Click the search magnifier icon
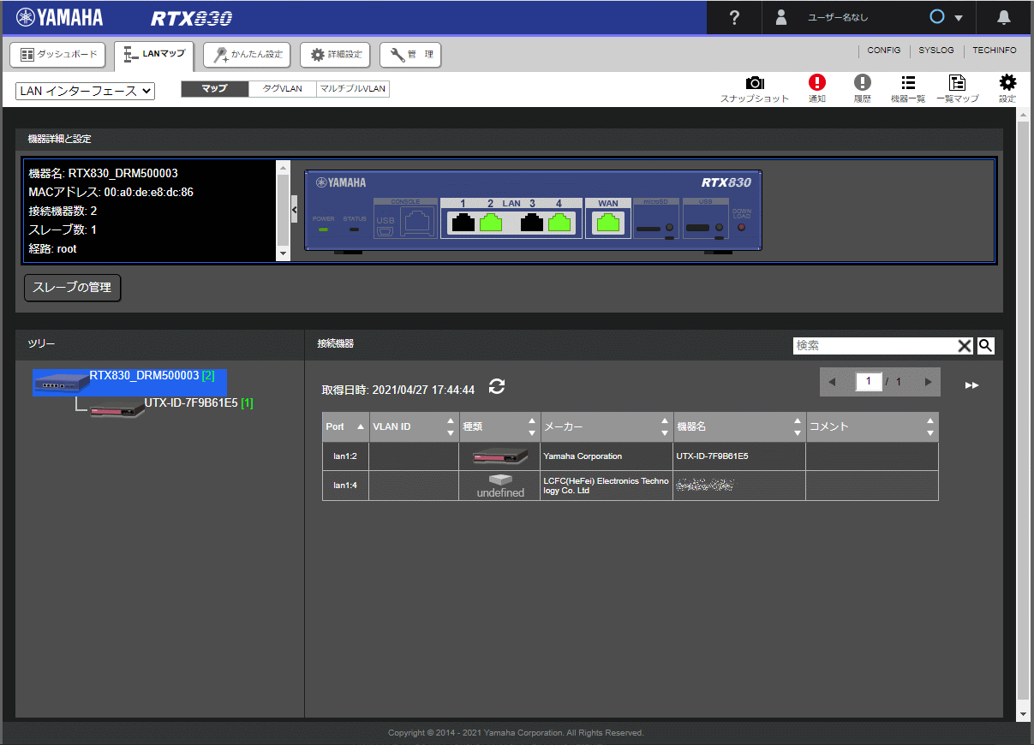This screenshot has height=745, width=1034. point(986,345)
